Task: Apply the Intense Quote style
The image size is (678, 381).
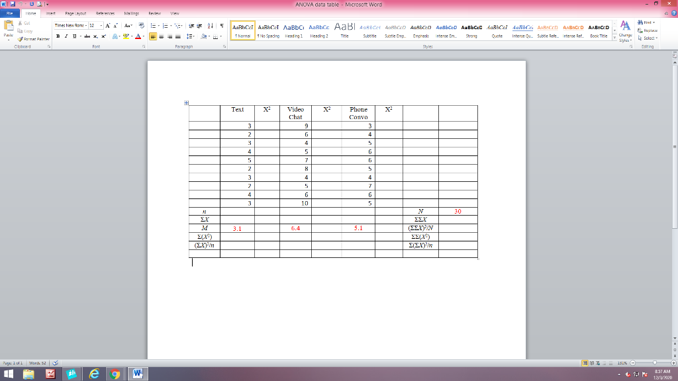Action: point(522,30)
